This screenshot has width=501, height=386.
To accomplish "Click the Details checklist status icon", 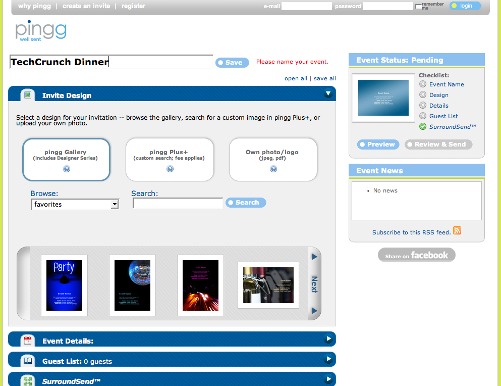I will (423, 105).
